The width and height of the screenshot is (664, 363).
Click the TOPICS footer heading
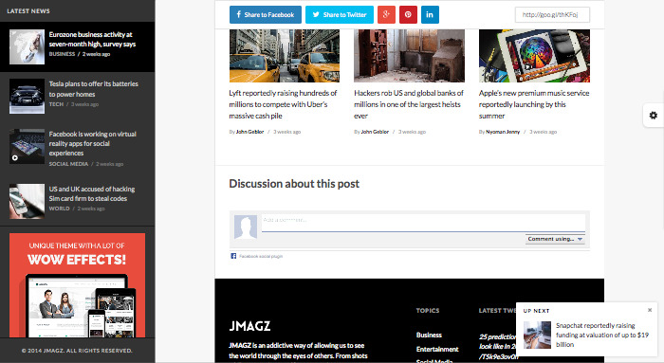pos(428,311)
